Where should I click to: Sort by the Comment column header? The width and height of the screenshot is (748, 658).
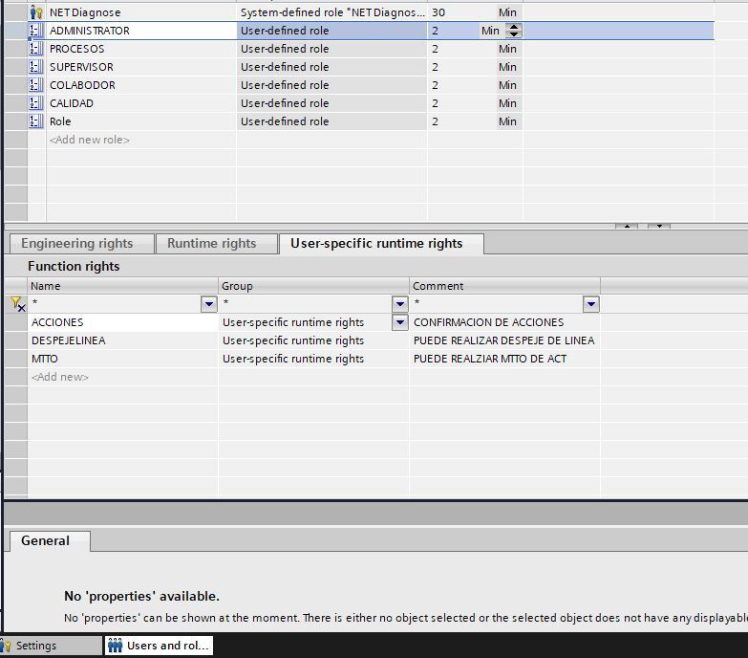504,286
